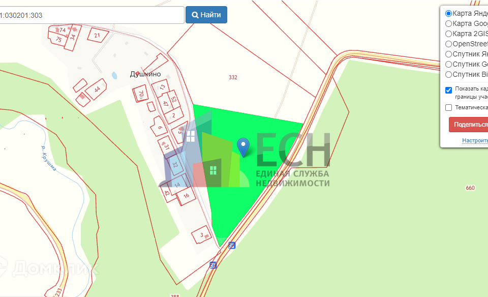Select the Карта Яндекс radio option
The height and width of the screenshot is (297, 488).
[448, 13]
